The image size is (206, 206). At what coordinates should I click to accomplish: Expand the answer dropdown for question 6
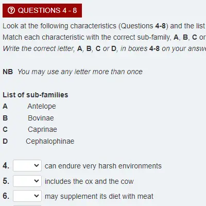(27, 196)
